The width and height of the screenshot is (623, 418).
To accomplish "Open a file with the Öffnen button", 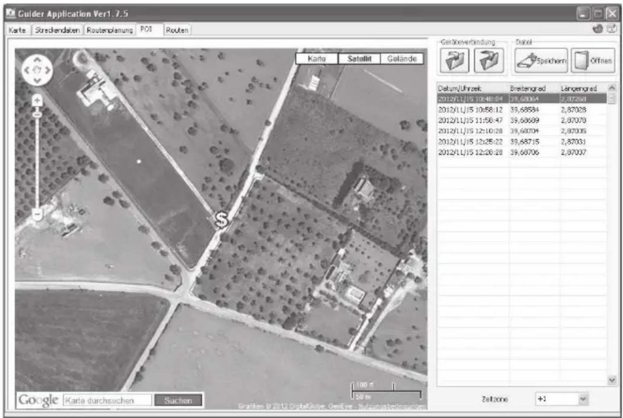I will coord(593,61).
